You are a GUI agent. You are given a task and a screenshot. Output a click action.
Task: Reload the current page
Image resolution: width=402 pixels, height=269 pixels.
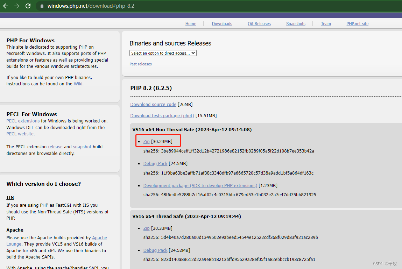click(x=28, y=6)
